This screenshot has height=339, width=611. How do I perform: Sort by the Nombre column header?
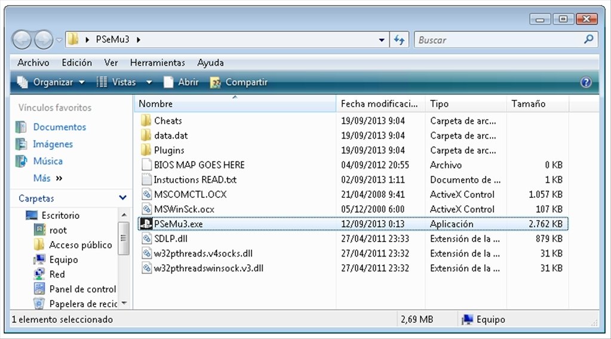[x=235, y=104]
